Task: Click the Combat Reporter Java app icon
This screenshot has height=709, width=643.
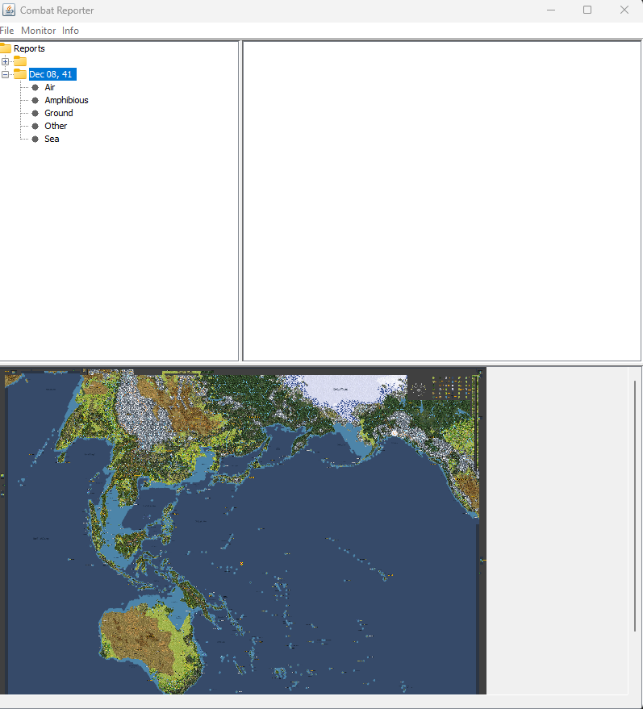Action: [x=9, y=10]
